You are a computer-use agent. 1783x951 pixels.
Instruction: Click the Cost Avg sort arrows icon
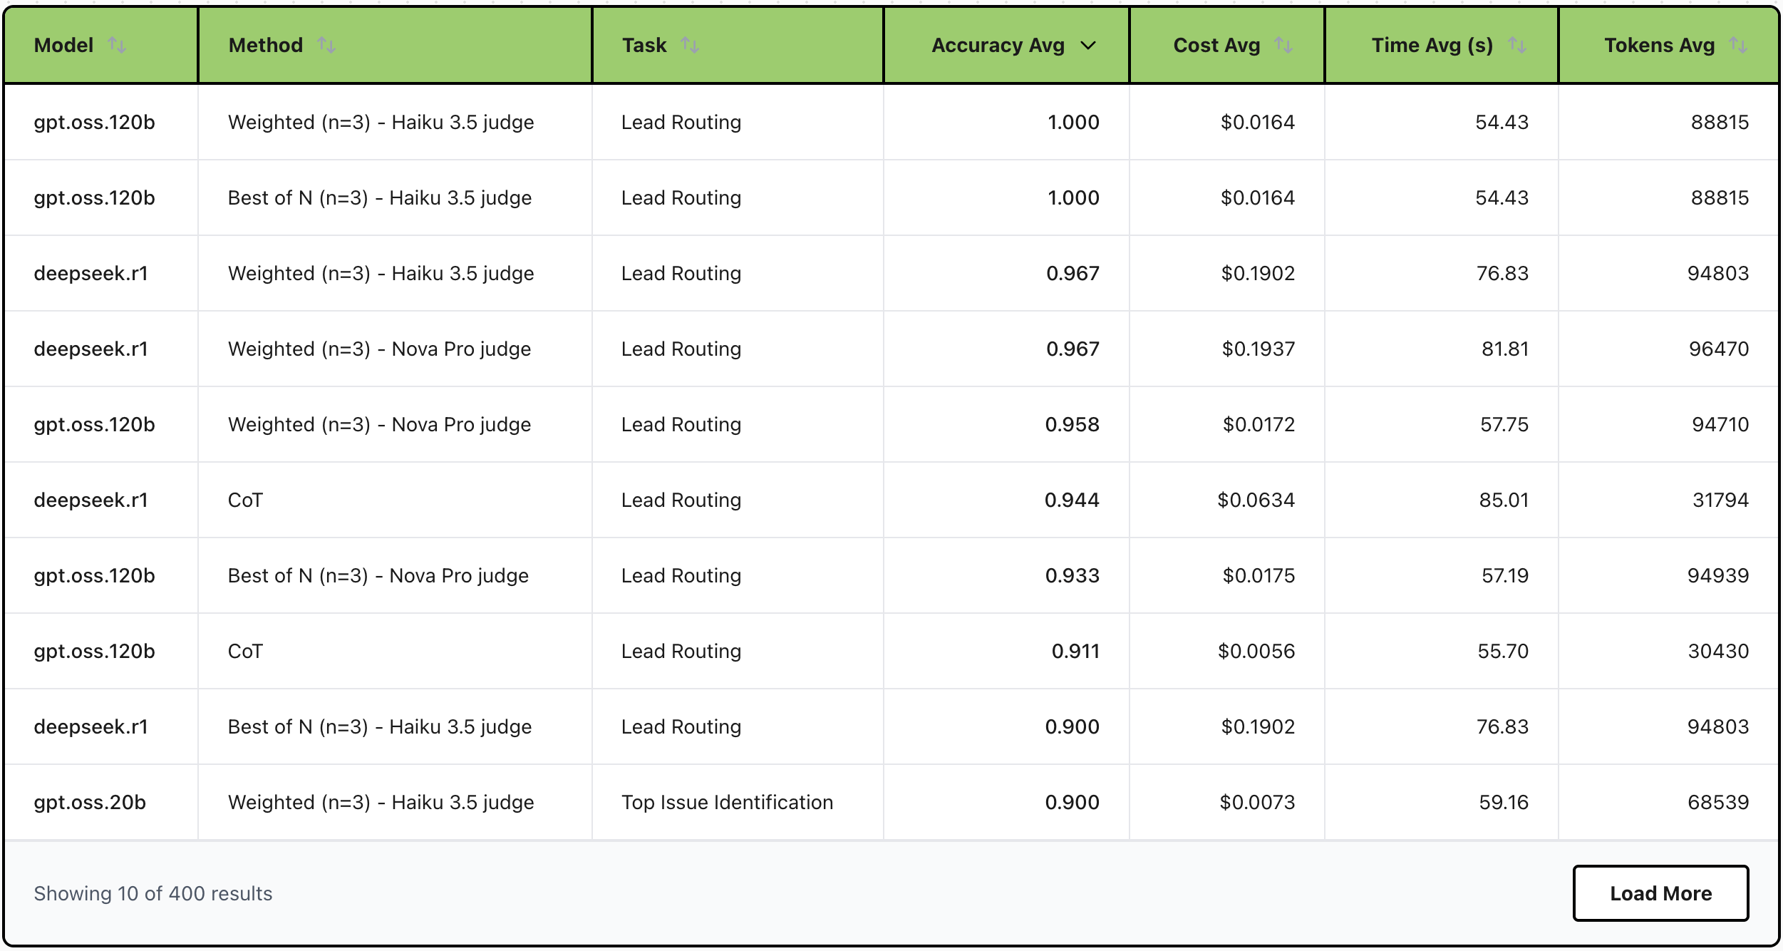pyautogui.click(x=1283, y=46)
